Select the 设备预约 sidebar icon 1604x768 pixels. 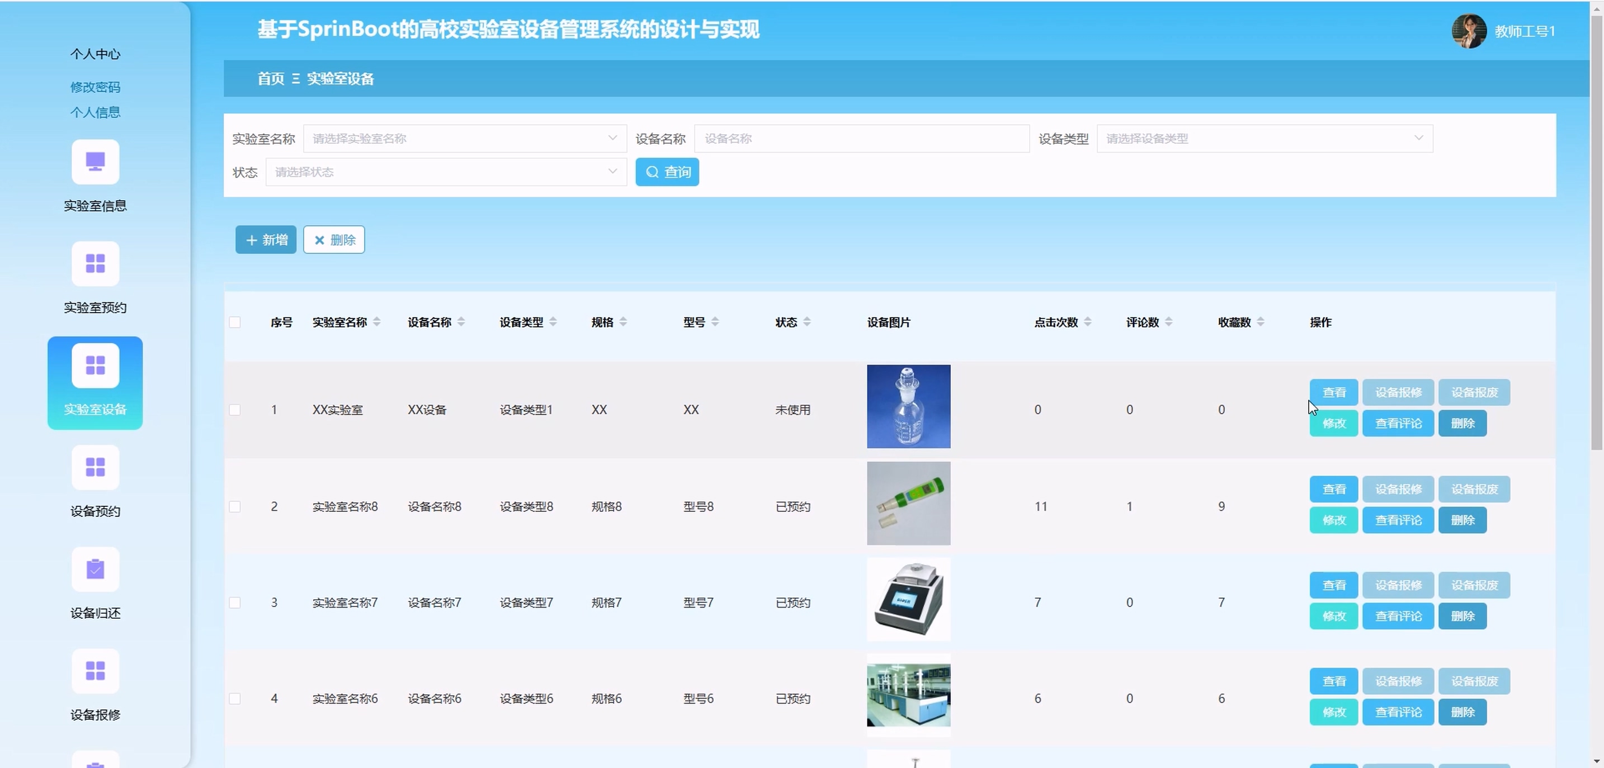tap(95, 467)
